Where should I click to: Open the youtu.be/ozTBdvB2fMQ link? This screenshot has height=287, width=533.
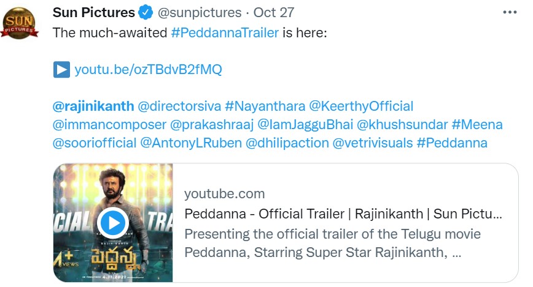pyautogui.click(x=148, y=69)
